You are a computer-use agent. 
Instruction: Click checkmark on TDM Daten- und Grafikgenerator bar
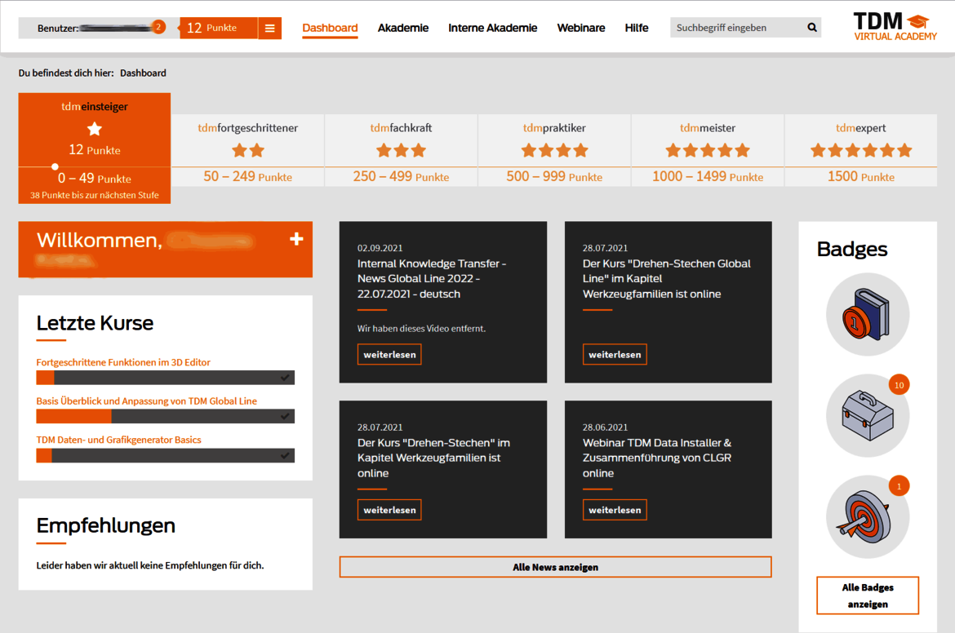(x=285, y=455)
